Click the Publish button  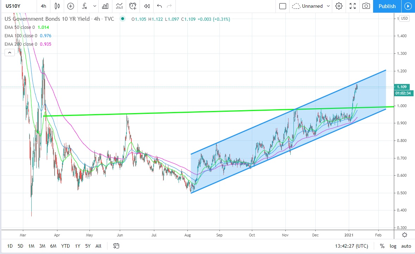387,6
